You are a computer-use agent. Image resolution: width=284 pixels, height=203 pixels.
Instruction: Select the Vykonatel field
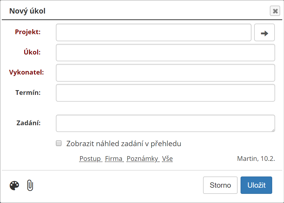coord(165,73)
